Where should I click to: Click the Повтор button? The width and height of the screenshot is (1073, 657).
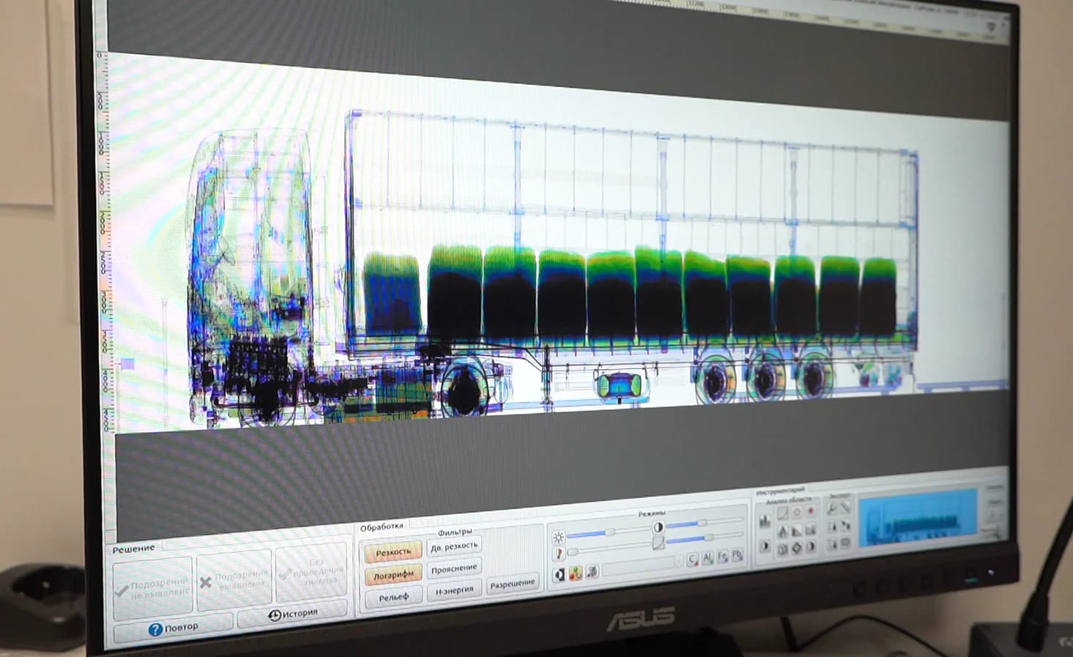[x=173, y=628]
